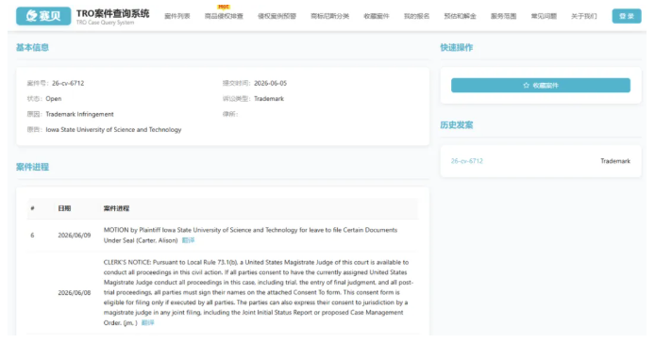
Task: Click the # column header
Action: pos(32,208)
